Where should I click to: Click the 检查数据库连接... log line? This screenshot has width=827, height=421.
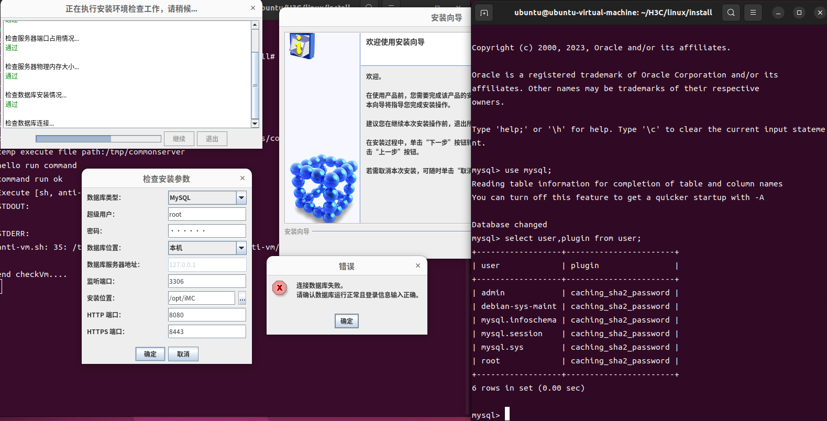coord(30,123)
